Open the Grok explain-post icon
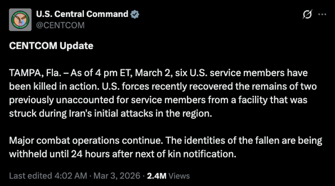Image resolution: width=335 pixels, height=186 pixels. click(308, 15)
